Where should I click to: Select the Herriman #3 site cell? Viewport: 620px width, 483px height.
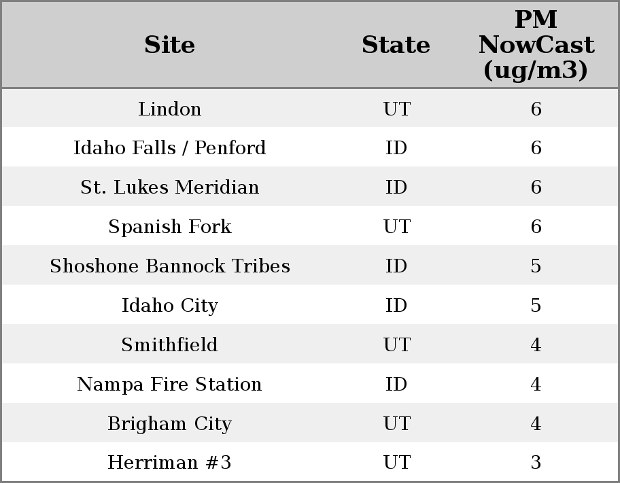[169, 463]
